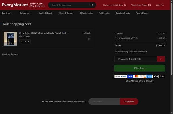
Task: Open Toys & Games category
Action: pos(142,13)
